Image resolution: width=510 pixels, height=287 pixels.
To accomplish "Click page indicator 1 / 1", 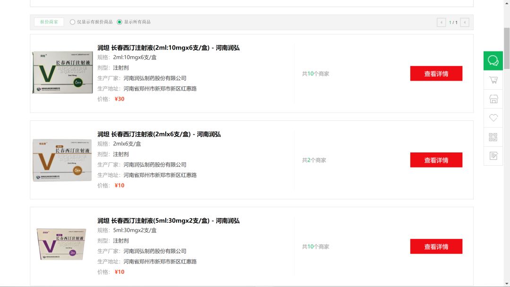I will coord(453,23).
